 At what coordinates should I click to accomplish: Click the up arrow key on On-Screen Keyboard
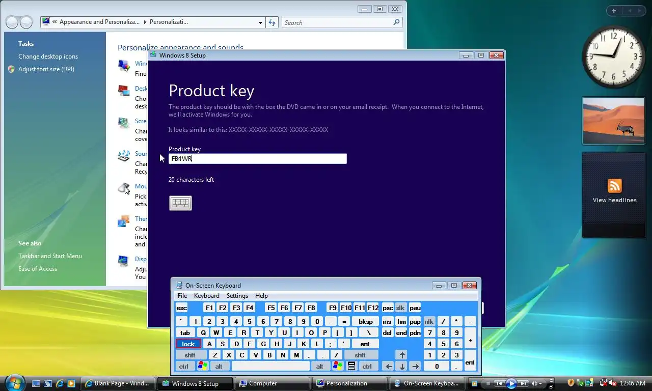click(402, 355)
